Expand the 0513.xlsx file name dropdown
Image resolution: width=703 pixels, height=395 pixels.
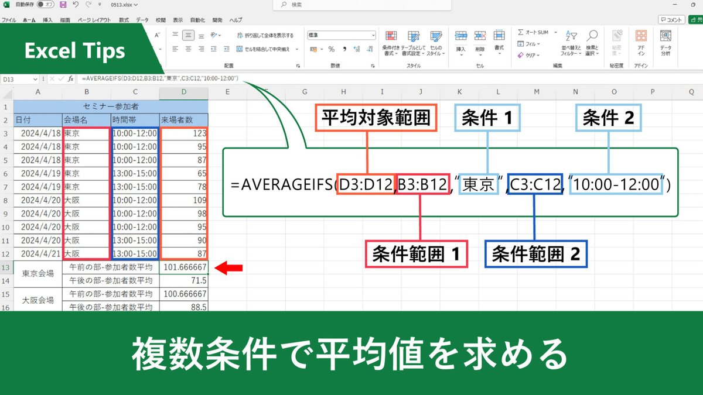coord(136,5)
